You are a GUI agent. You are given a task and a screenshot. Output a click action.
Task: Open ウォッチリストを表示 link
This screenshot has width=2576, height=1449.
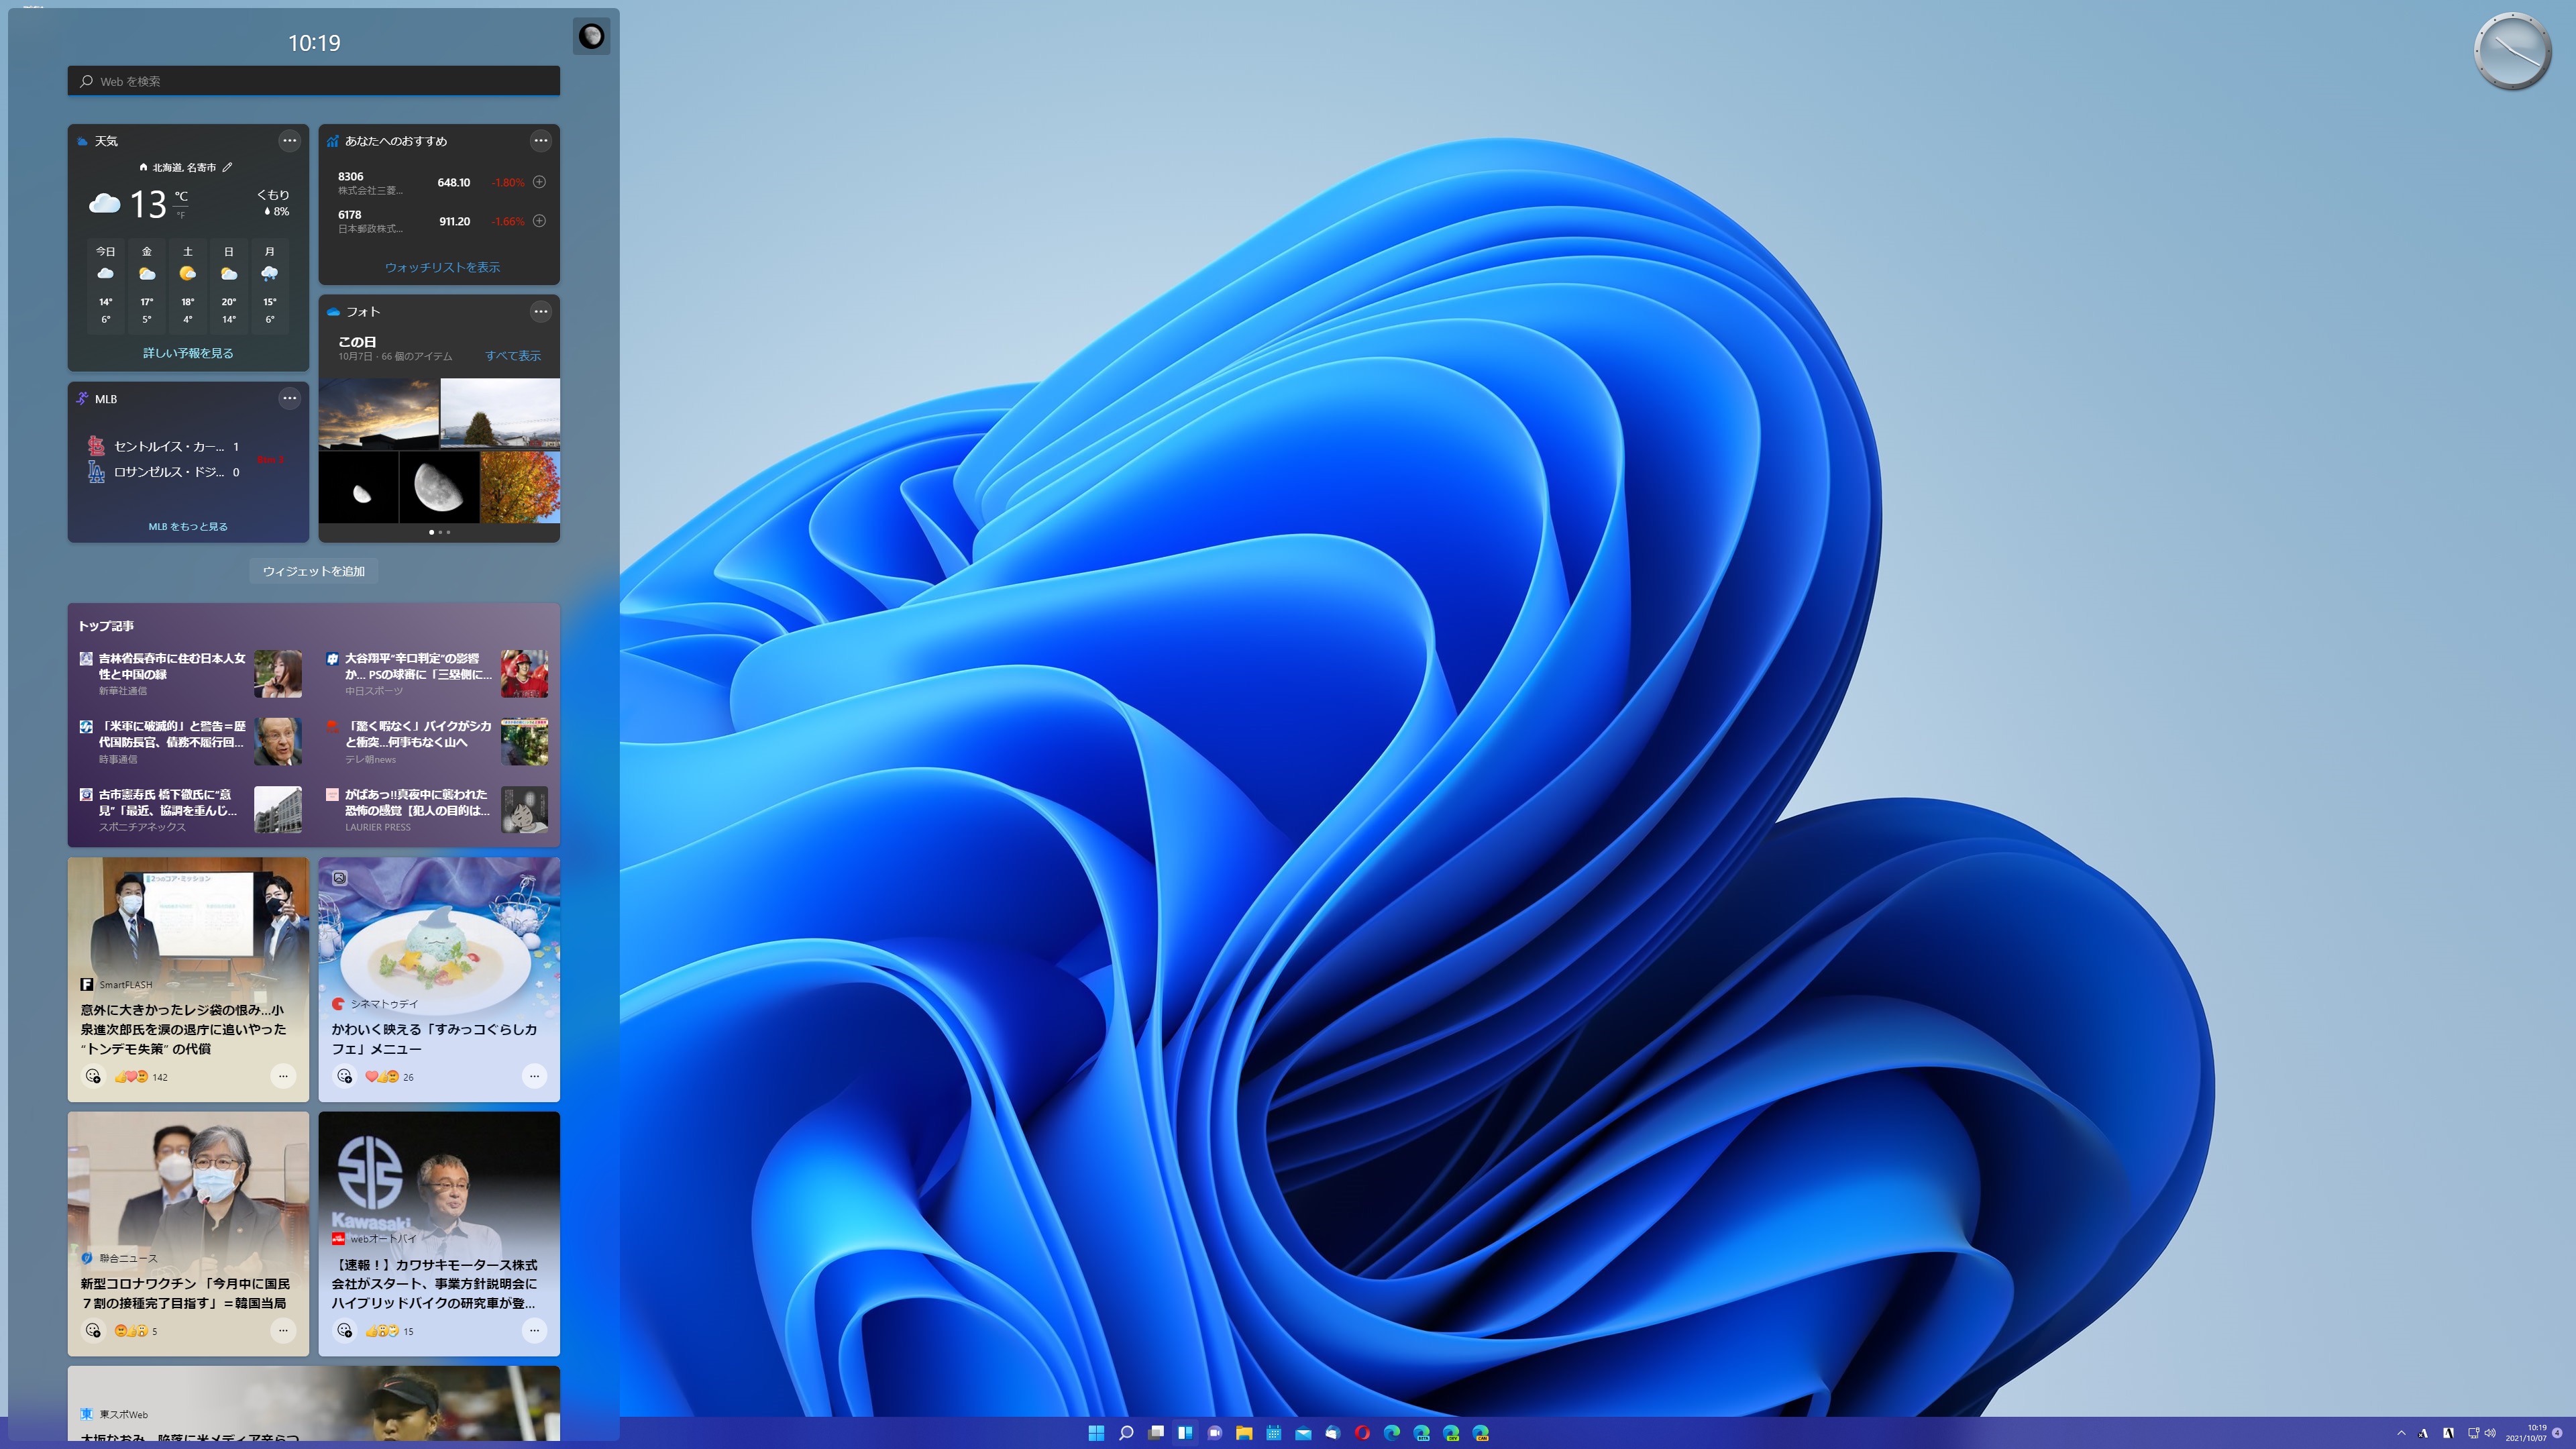442,267
